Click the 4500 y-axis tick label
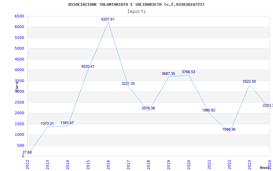273x171 pixels. click(19, 59)
